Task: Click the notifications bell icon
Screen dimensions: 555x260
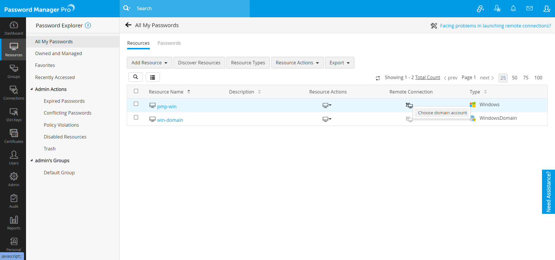Action: pyautogui.click(x=513, y=9)
